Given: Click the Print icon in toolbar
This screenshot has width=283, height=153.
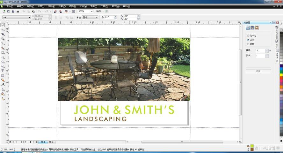Looking at the screenshot, I should tap(18, 11).
